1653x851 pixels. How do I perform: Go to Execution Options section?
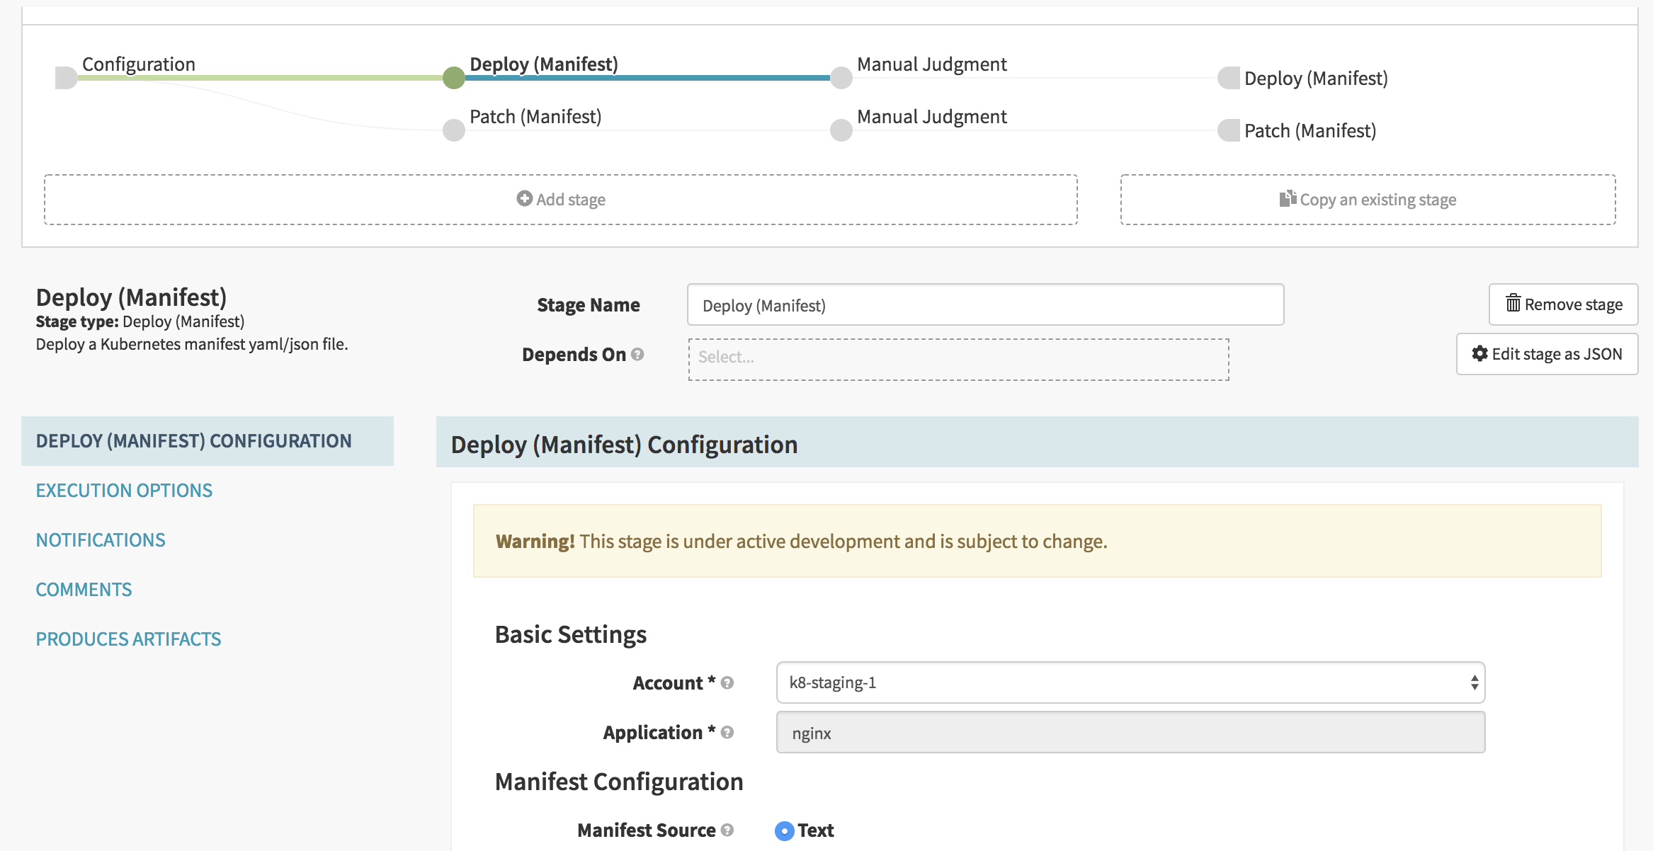[124, 491]
